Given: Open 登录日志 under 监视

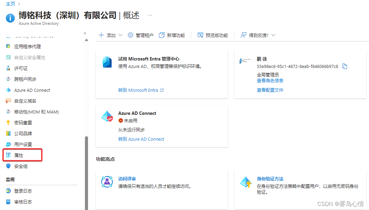Looking at the screenshot, I should 23,191.
